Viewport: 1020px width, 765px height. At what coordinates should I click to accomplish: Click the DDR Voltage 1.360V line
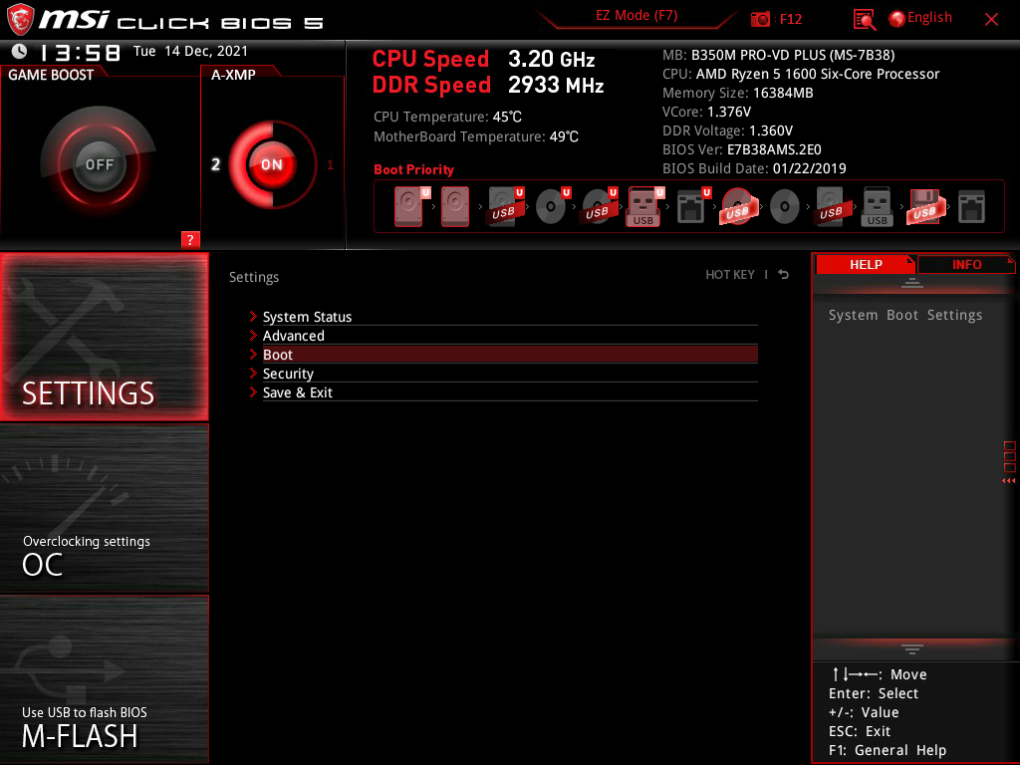coord(727,130)
